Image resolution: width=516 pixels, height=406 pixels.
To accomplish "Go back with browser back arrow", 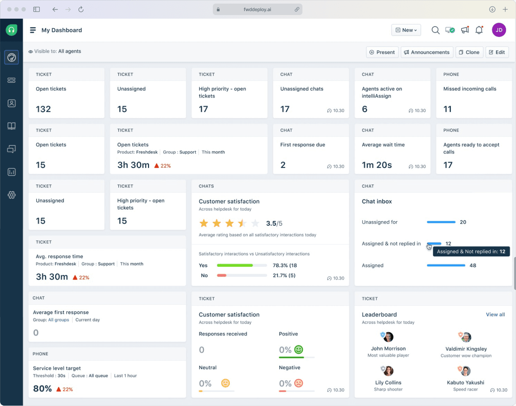I will [55, 9].
